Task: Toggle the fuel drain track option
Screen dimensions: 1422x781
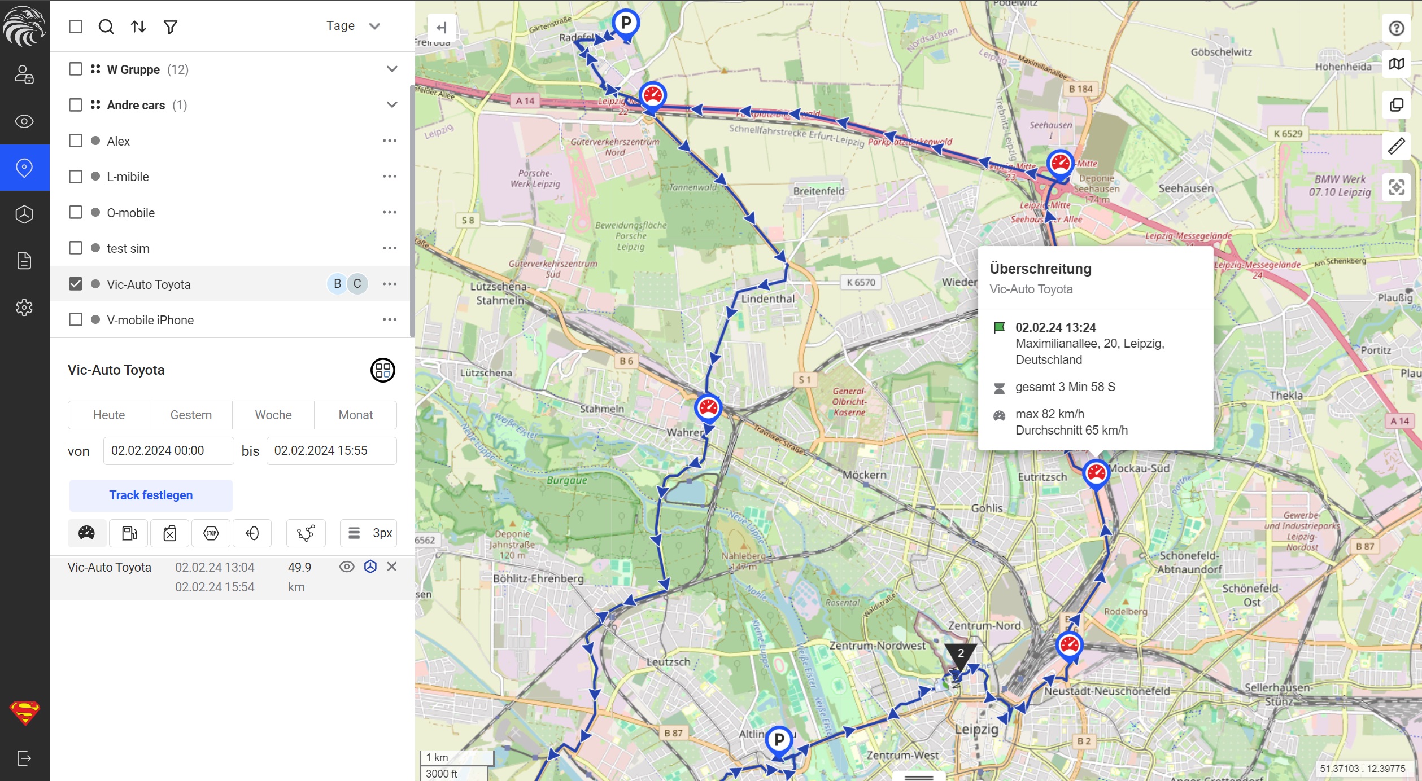Action: tap(170, 533)
